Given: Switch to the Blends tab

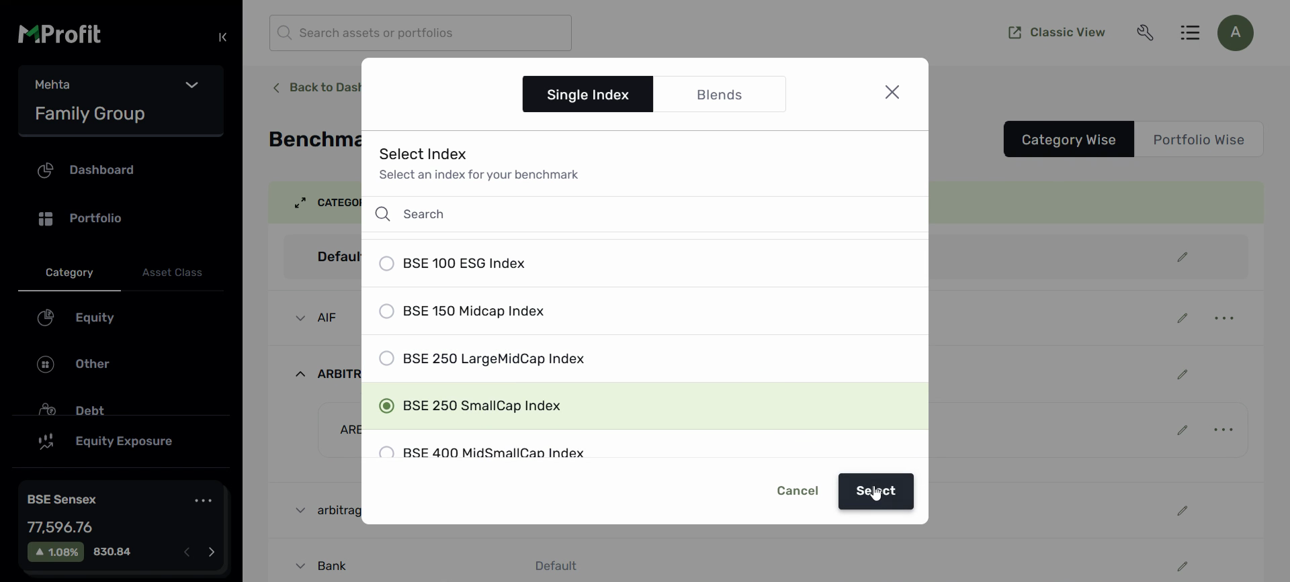Looking at the screenshot, I should click(x=719, y=95).
